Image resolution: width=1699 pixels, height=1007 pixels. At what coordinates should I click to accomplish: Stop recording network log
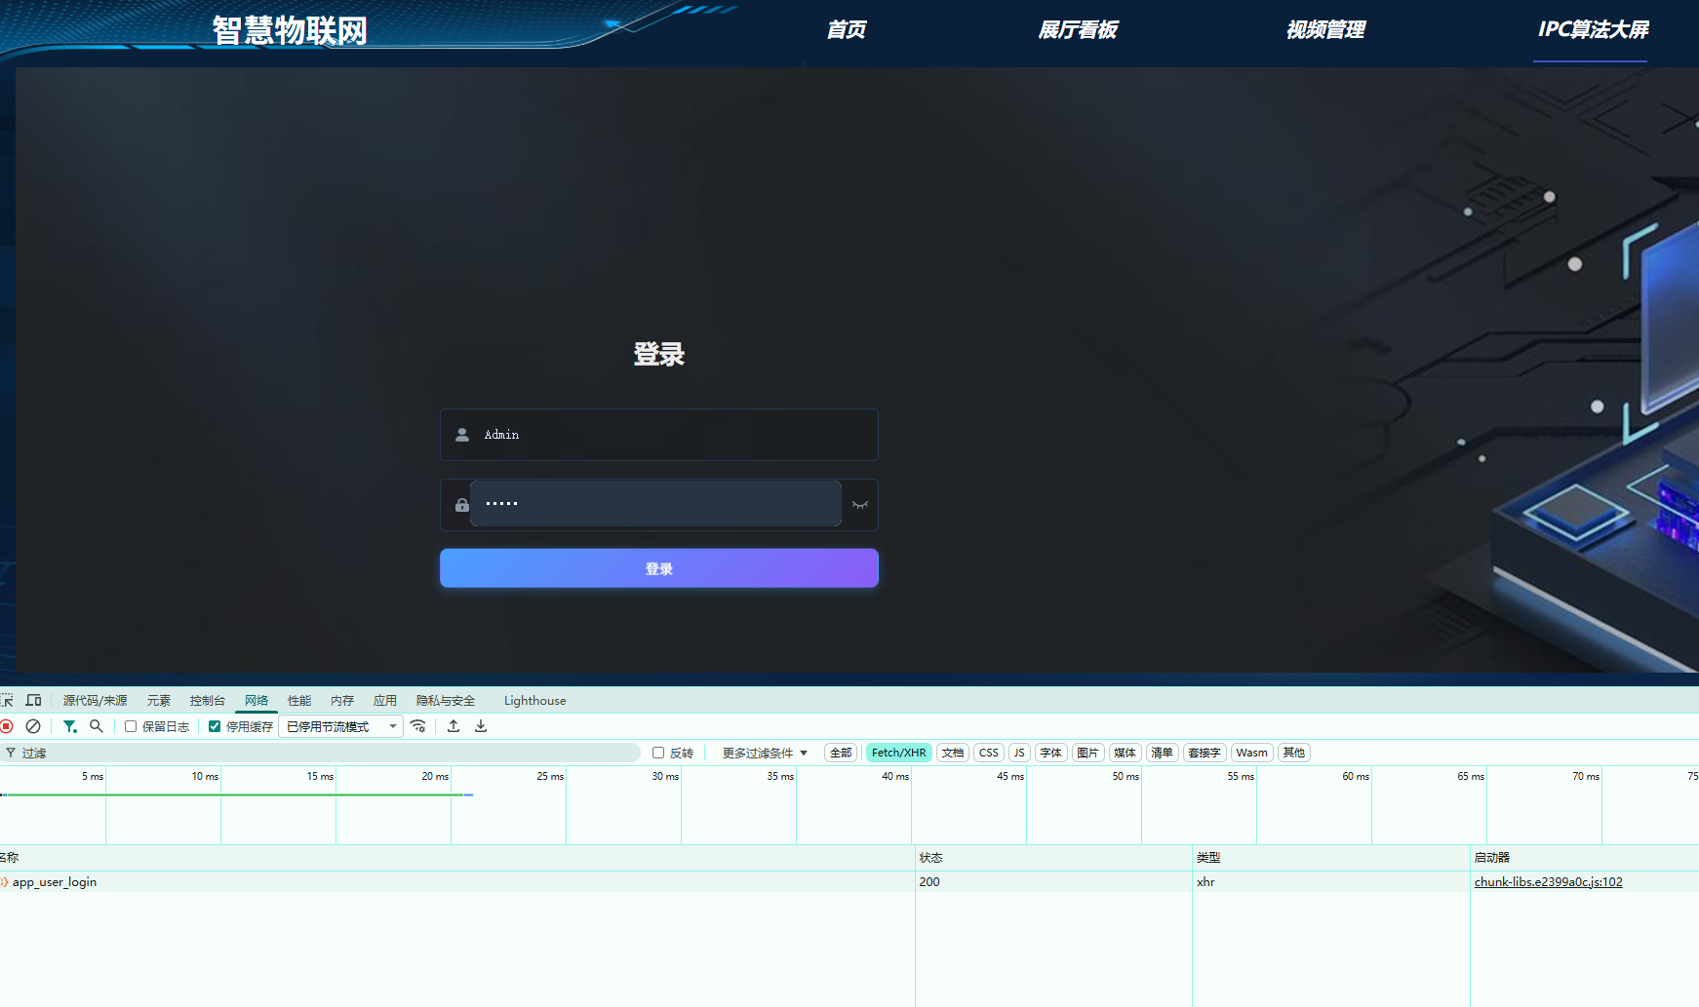point(8,726)
